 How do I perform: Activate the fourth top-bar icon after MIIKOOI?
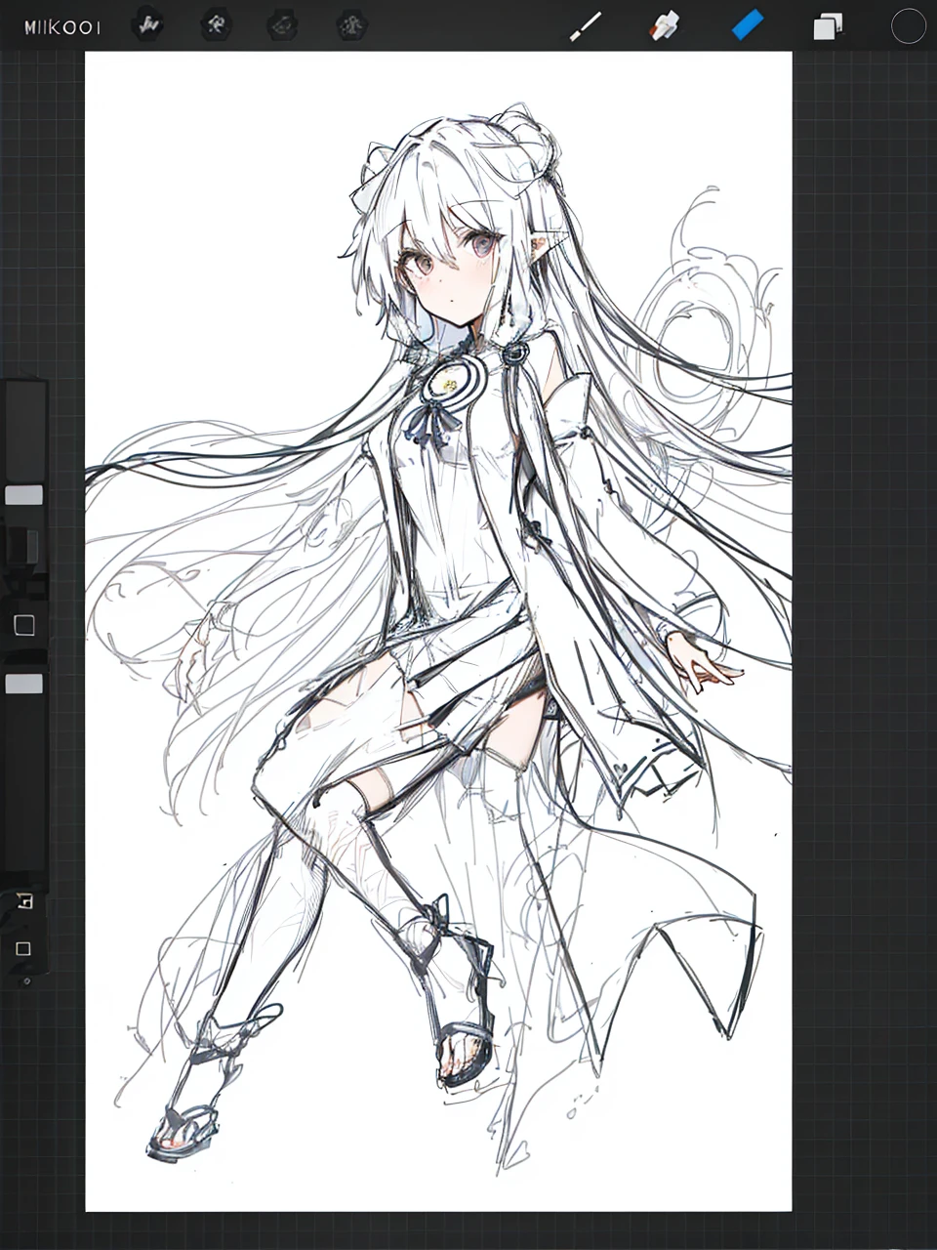(x=351, y=24)
